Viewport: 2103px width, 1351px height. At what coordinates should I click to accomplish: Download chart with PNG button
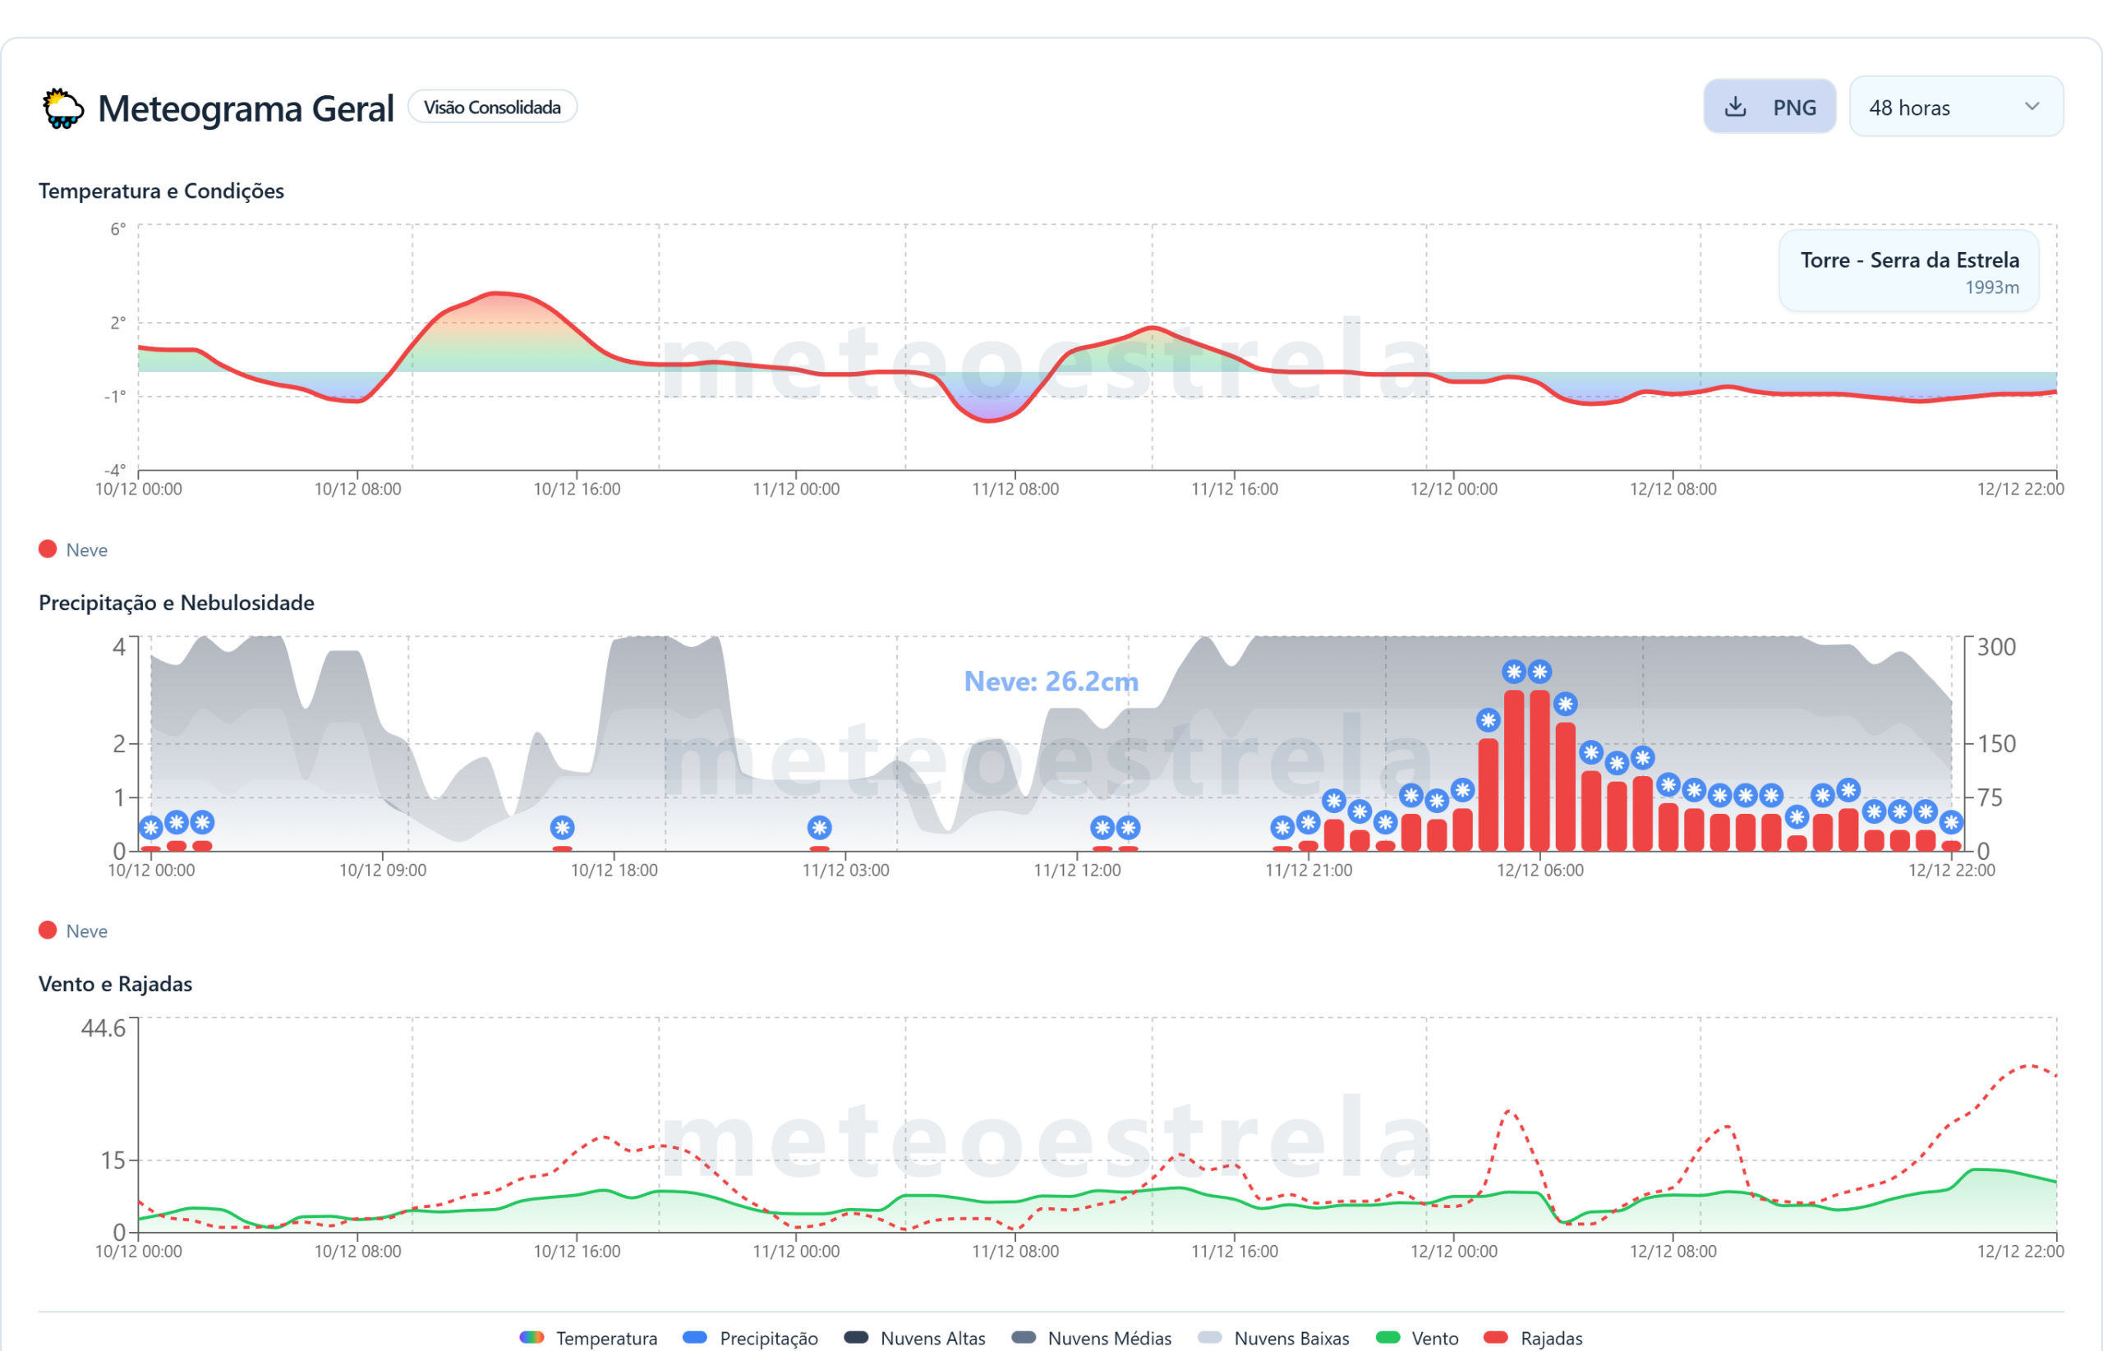[x=1769, y=107]
